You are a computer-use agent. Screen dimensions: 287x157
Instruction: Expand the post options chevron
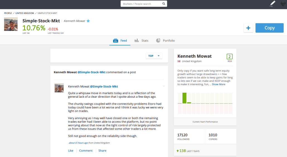tap(164, 86)
